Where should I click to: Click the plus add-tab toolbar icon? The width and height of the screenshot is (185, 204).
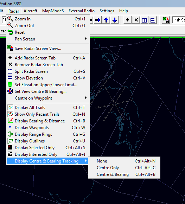coord(128,20)
